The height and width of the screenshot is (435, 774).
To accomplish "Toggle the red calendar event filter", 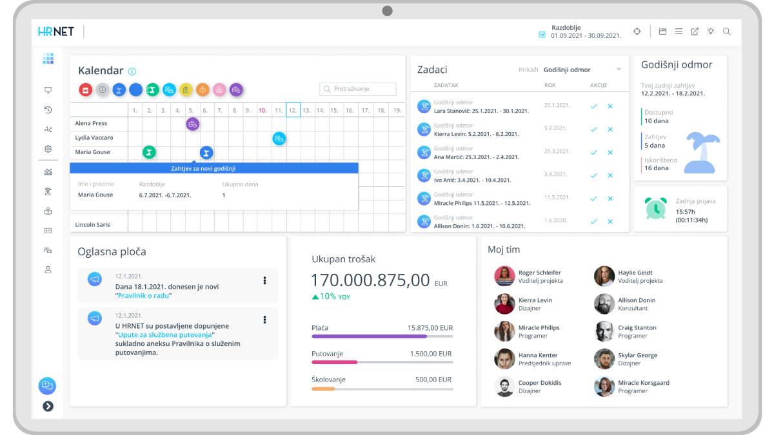I will tap(86, 90).
